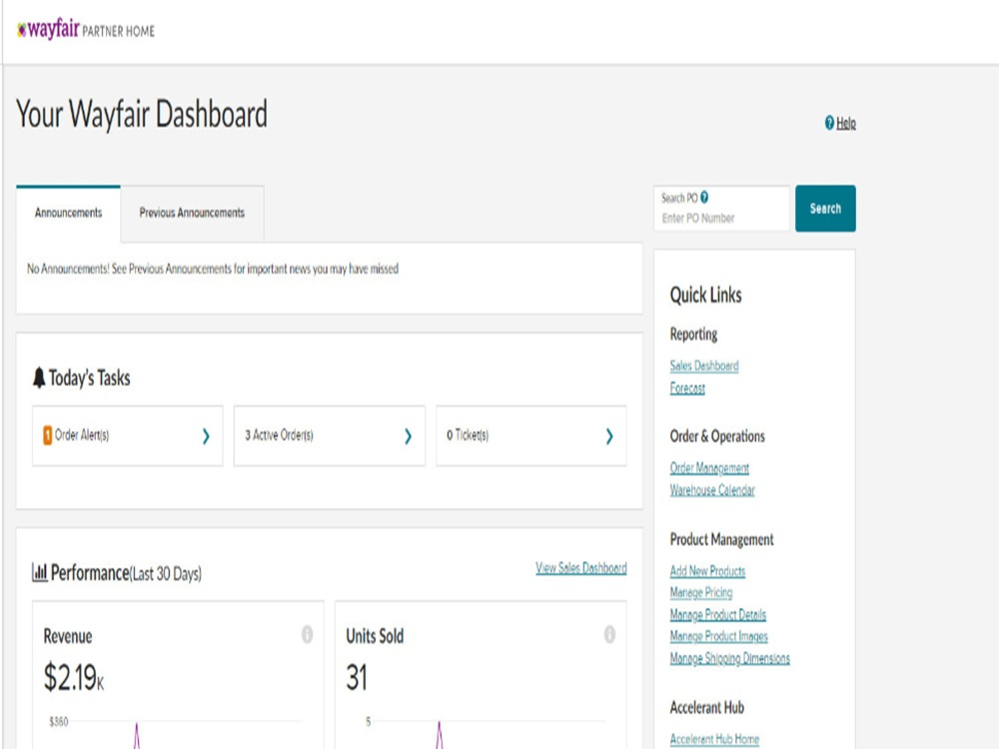Click the Units Sold info icon
Viewport: 999px width, 749px height.
pos(609,634)
